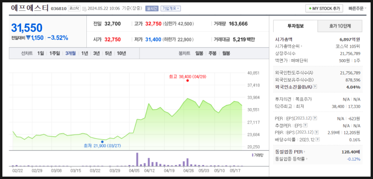
Task: Switch to the 호가10단계 tab
Action: [340, 26]
